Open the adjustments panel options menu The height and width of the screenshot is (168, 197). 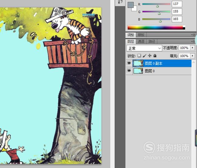(x=193, y=35)
